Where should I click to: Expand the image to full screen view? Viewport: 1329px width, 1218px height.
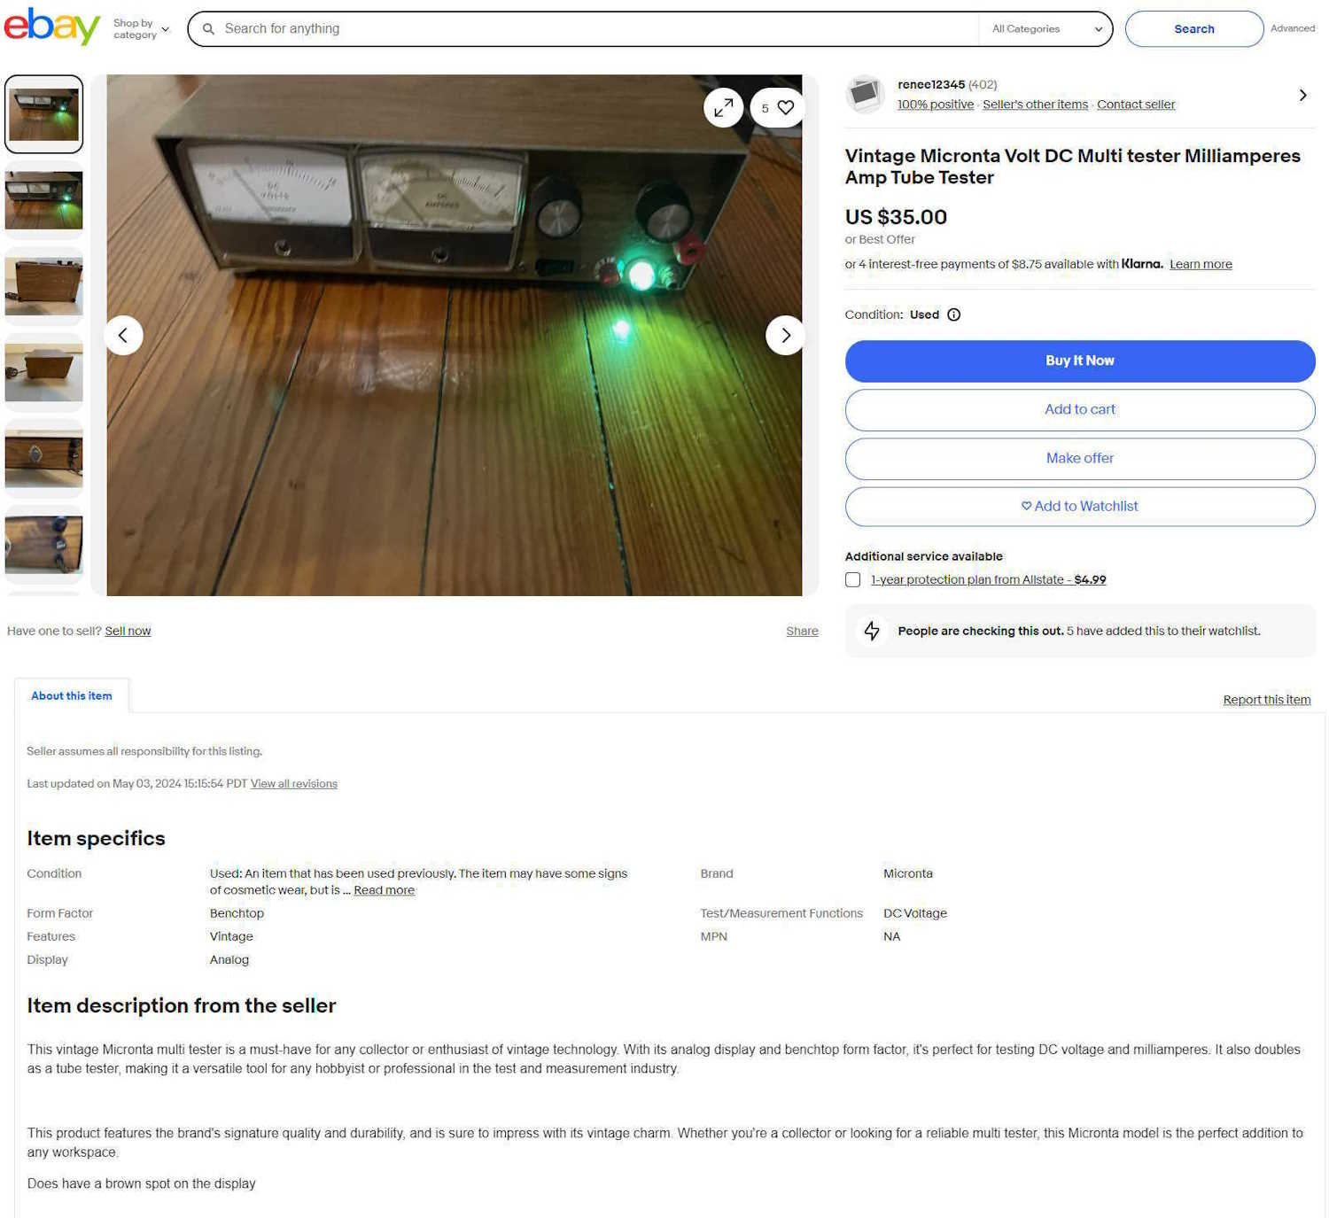click(723, 108)
